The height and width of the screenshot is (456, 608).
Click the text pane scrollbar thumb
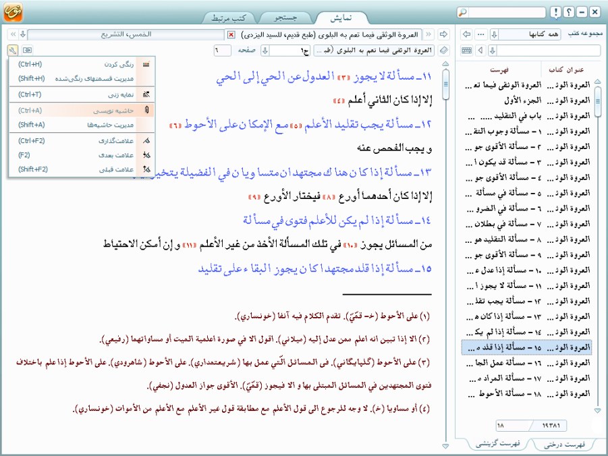(x=445, y=84)
